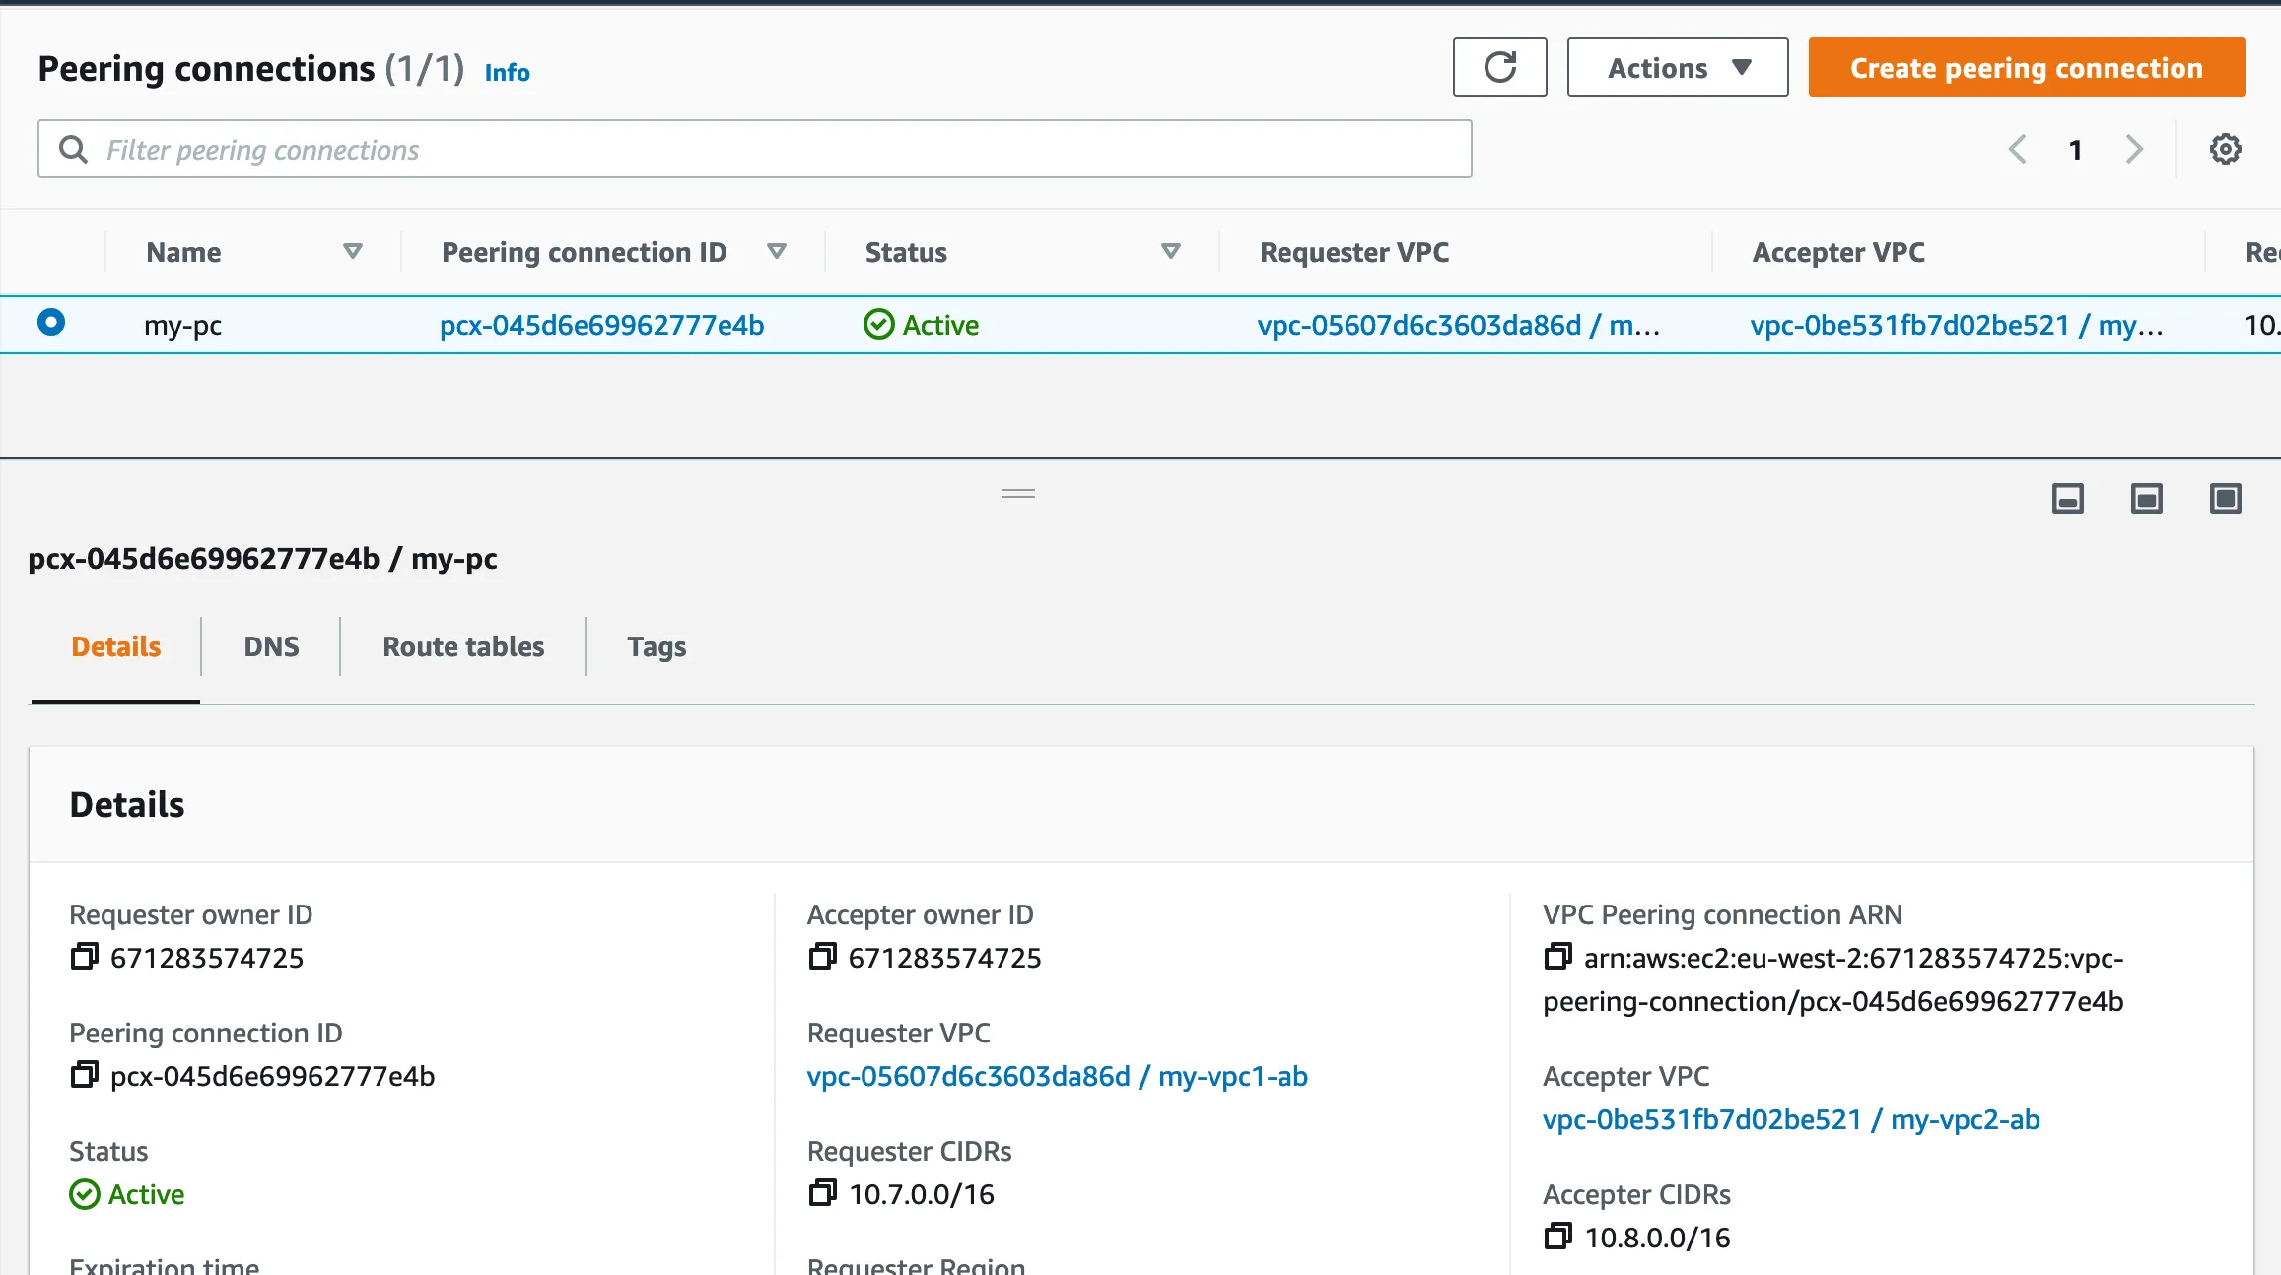
Task: Copy the VPC Peering connection ARN
Action: click(1558, 957)
